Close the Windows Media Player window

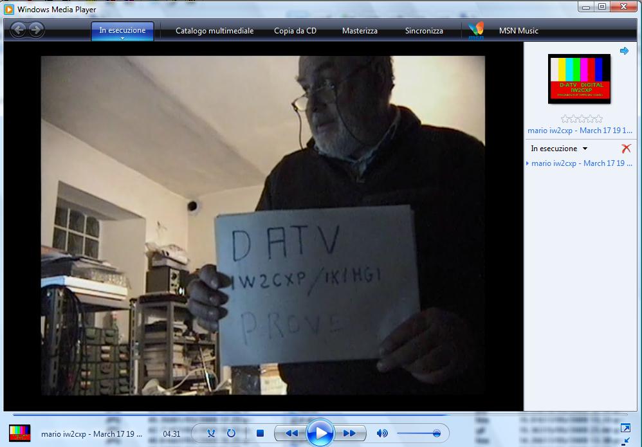(x=623, y=7)
